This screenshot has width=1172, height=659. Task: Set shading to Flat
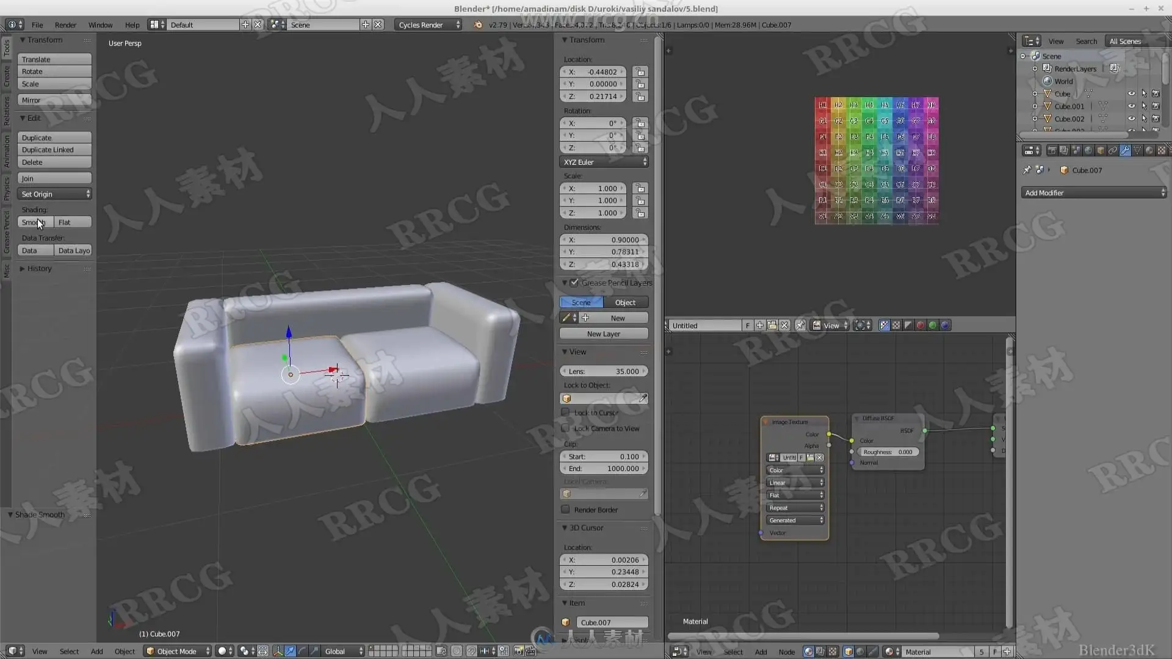[x=72, y=223]
